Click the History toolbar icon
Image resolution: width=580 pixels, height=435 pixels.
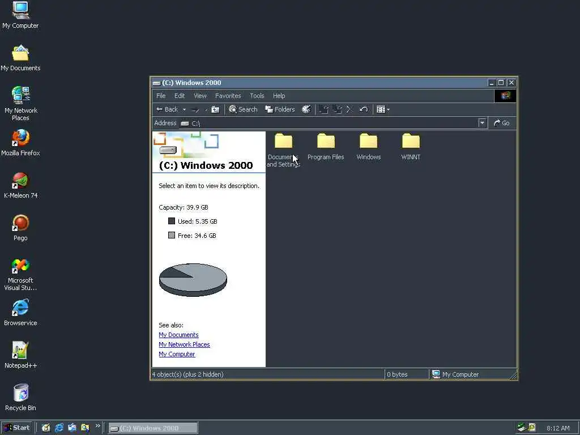(x=306, y=109)
